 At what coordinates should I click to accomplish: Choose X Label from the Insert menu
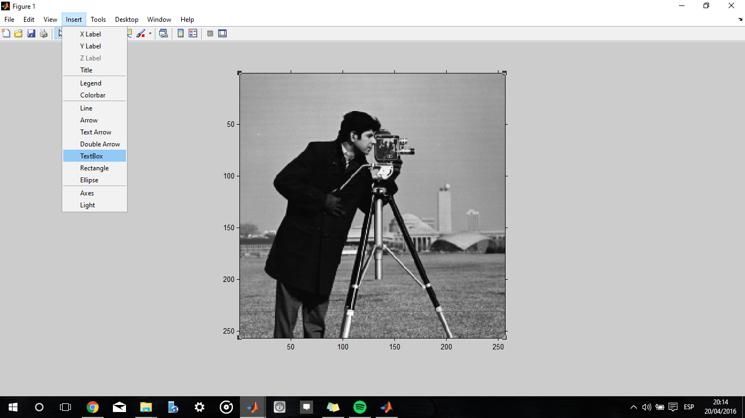[94, 34]
